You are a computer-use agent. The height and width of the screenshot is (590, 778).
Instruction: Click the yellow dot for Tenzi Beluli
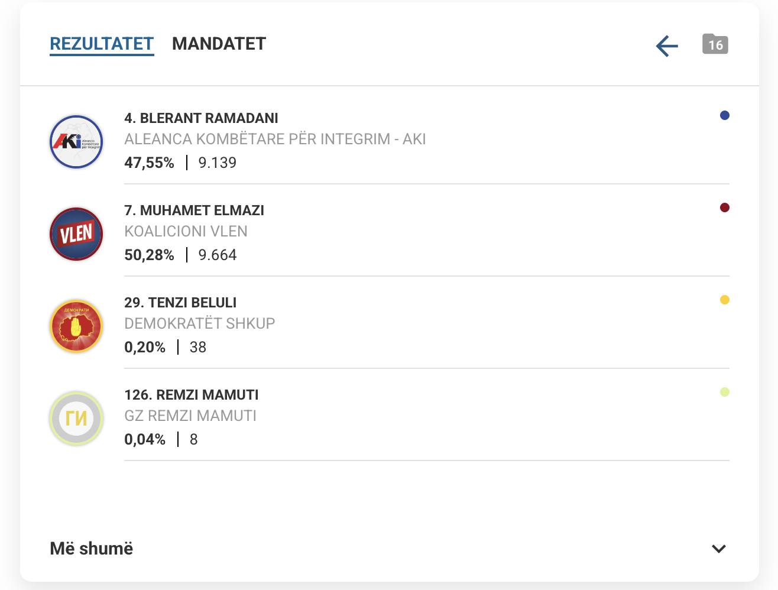point(725,300)
